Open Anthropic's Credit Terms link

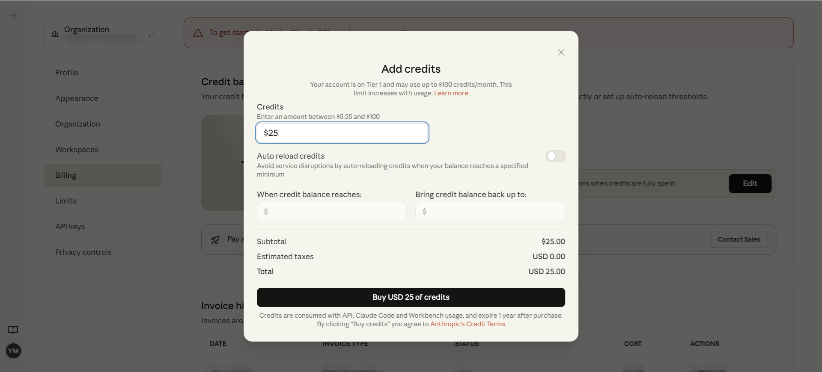click(x=468, y=324)
